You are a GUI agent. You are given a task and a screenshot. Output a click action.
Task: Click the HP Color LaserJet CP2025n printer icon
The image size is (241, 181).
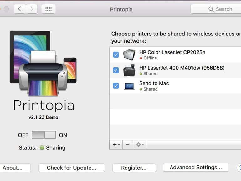point(129,55)
